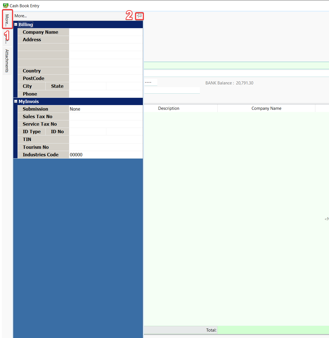Collapse the MyInvois section

coord(16,101)
